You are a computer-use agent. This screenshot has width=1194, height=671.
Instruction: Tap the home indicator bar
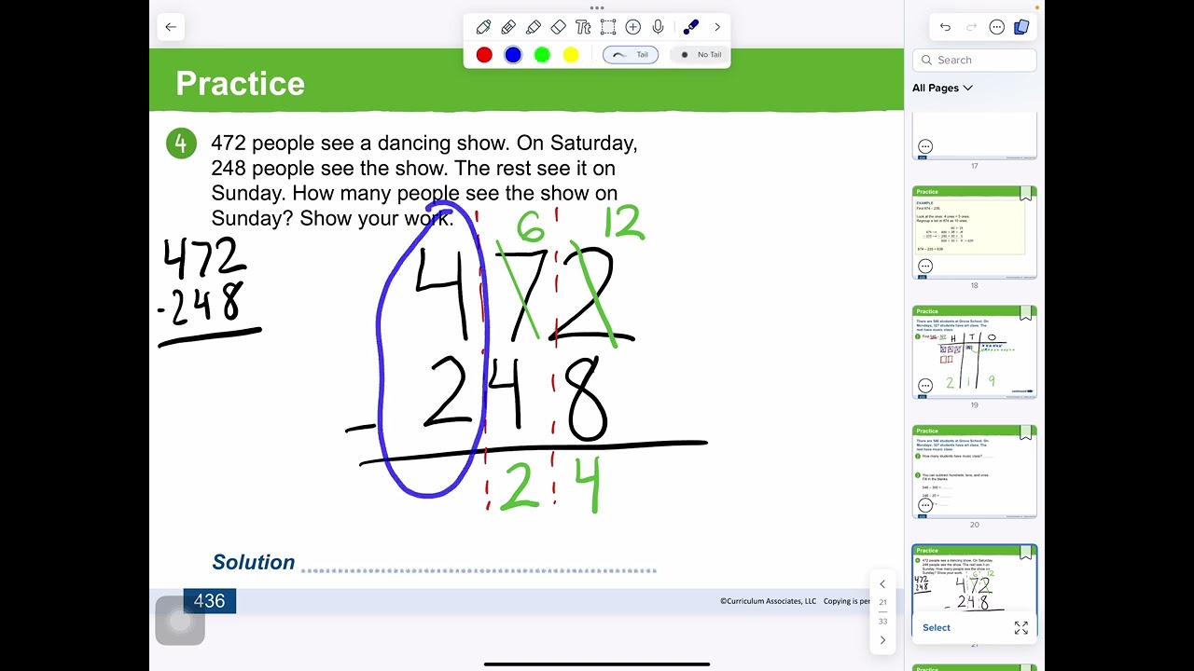[597, 664]
